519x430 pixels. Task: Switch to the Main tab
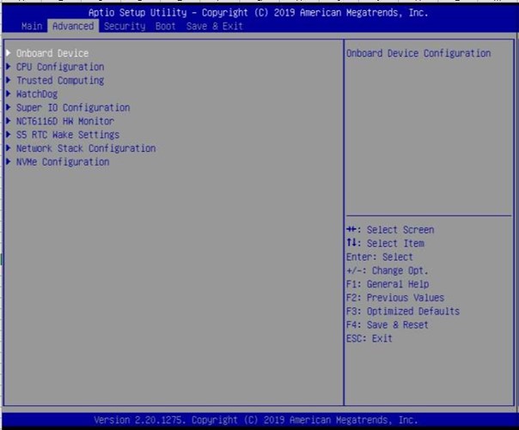tap(32, 27)
